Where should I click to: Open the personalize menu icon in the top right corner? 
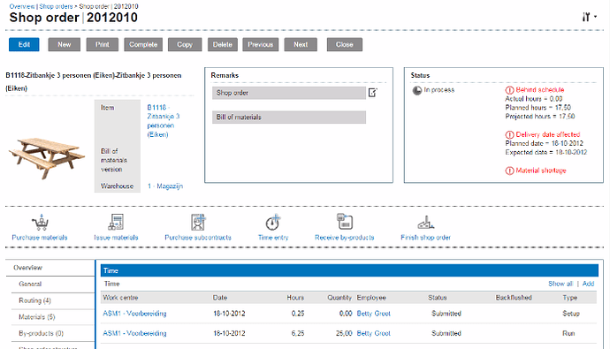click(x=590, y=17)
